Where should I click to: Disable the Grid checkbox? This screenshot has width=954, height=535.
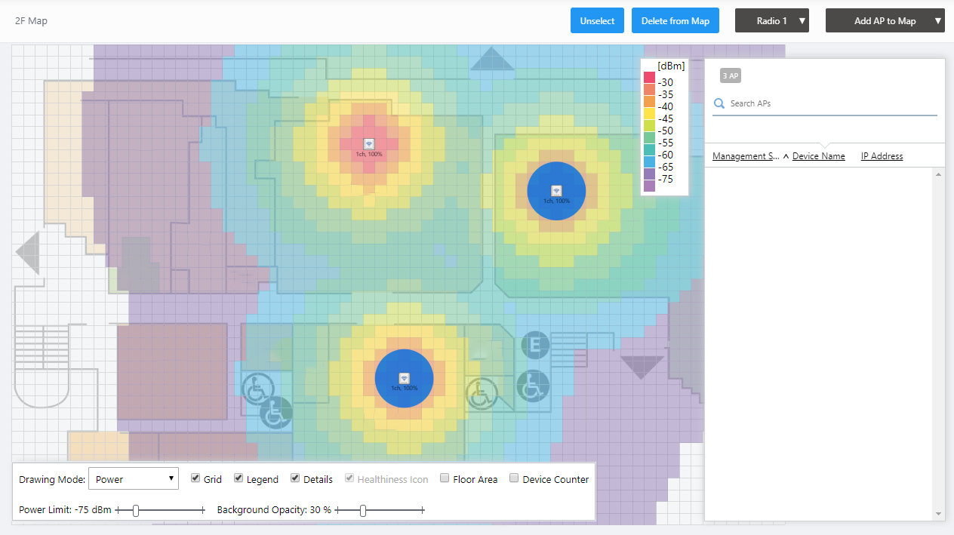tap(195, 478)
